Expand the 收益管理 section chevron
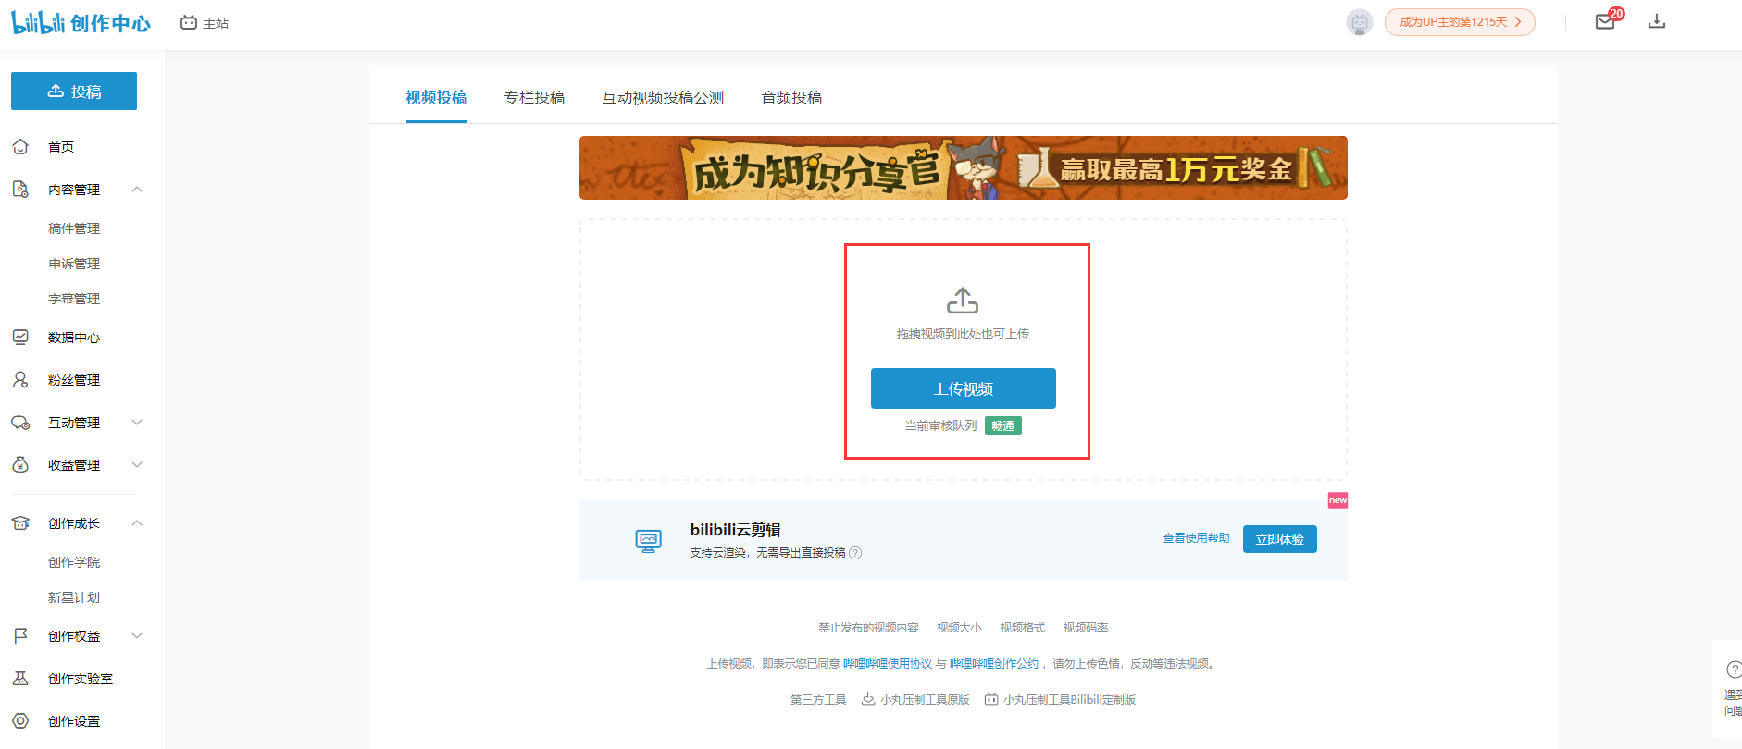This screenshot has width=1742, height=749. pos(137,465)
